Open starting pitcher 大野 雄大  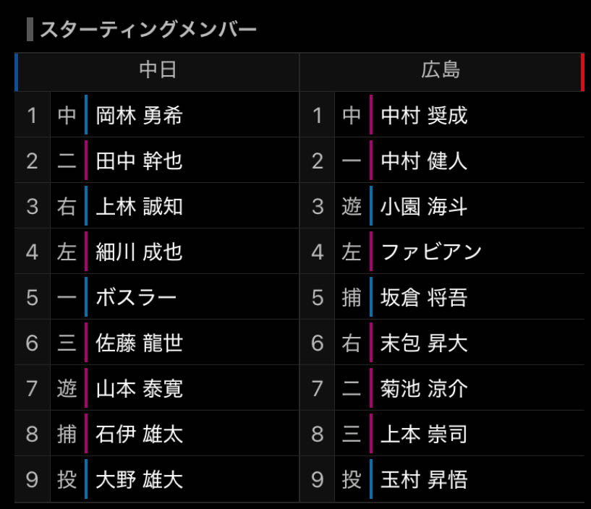point(139,479)
